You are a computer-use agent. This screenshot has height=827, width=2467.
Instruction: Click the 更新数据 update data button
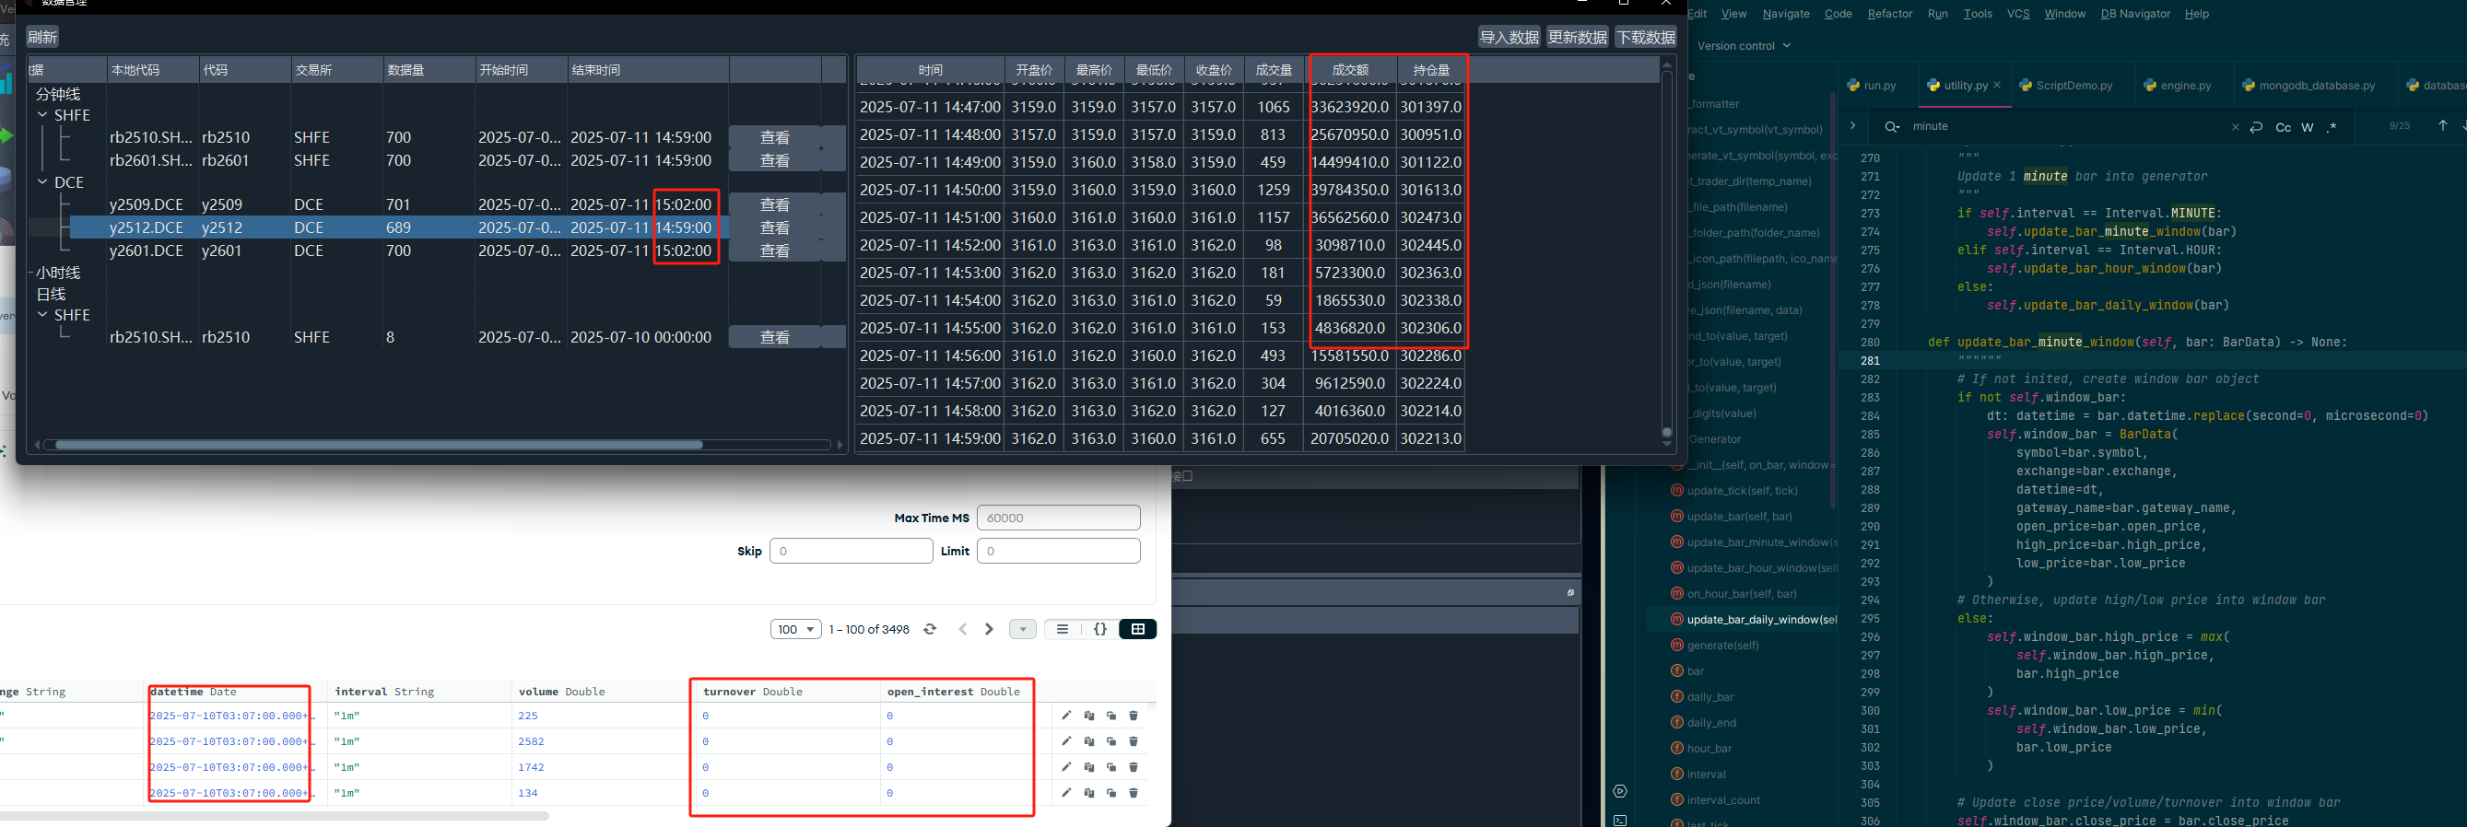(x=1578, y=38)
